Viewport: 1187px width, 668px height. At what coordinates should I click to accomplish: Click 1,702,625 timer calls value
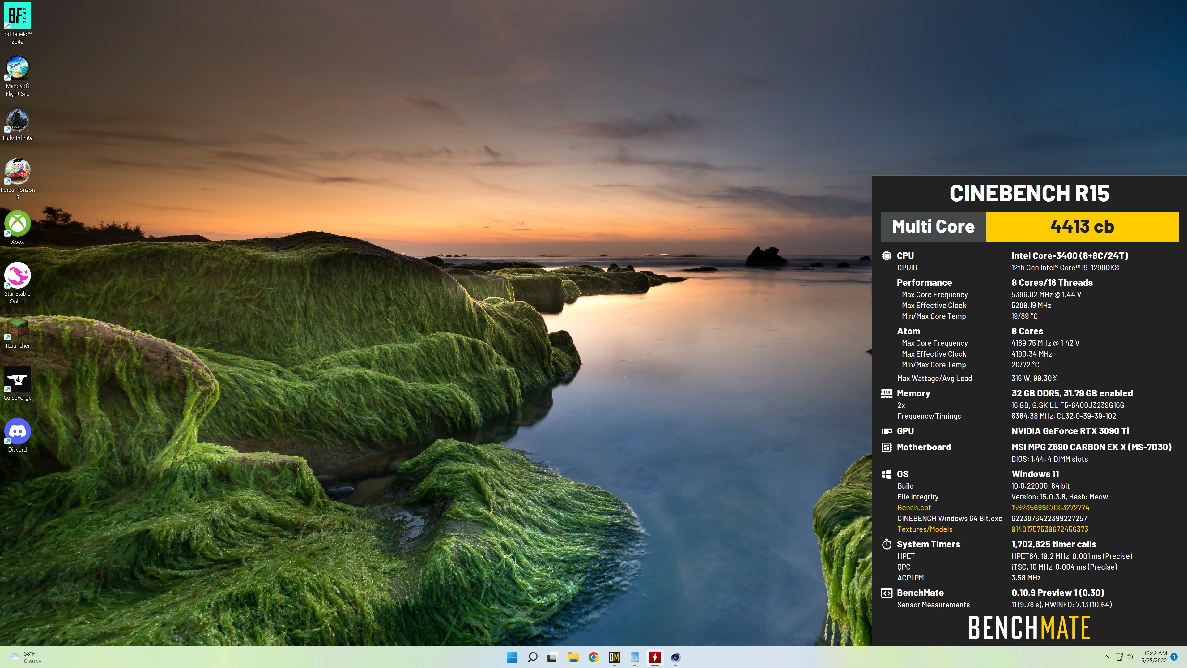coord(1054,544)
